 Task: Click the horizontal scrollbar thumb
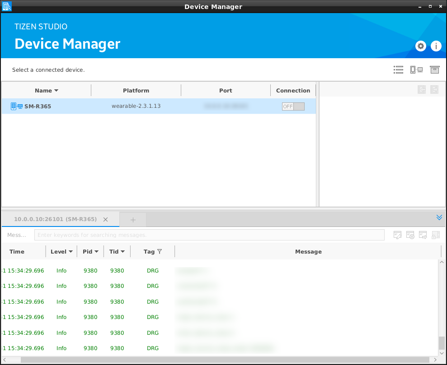[225, 360]
